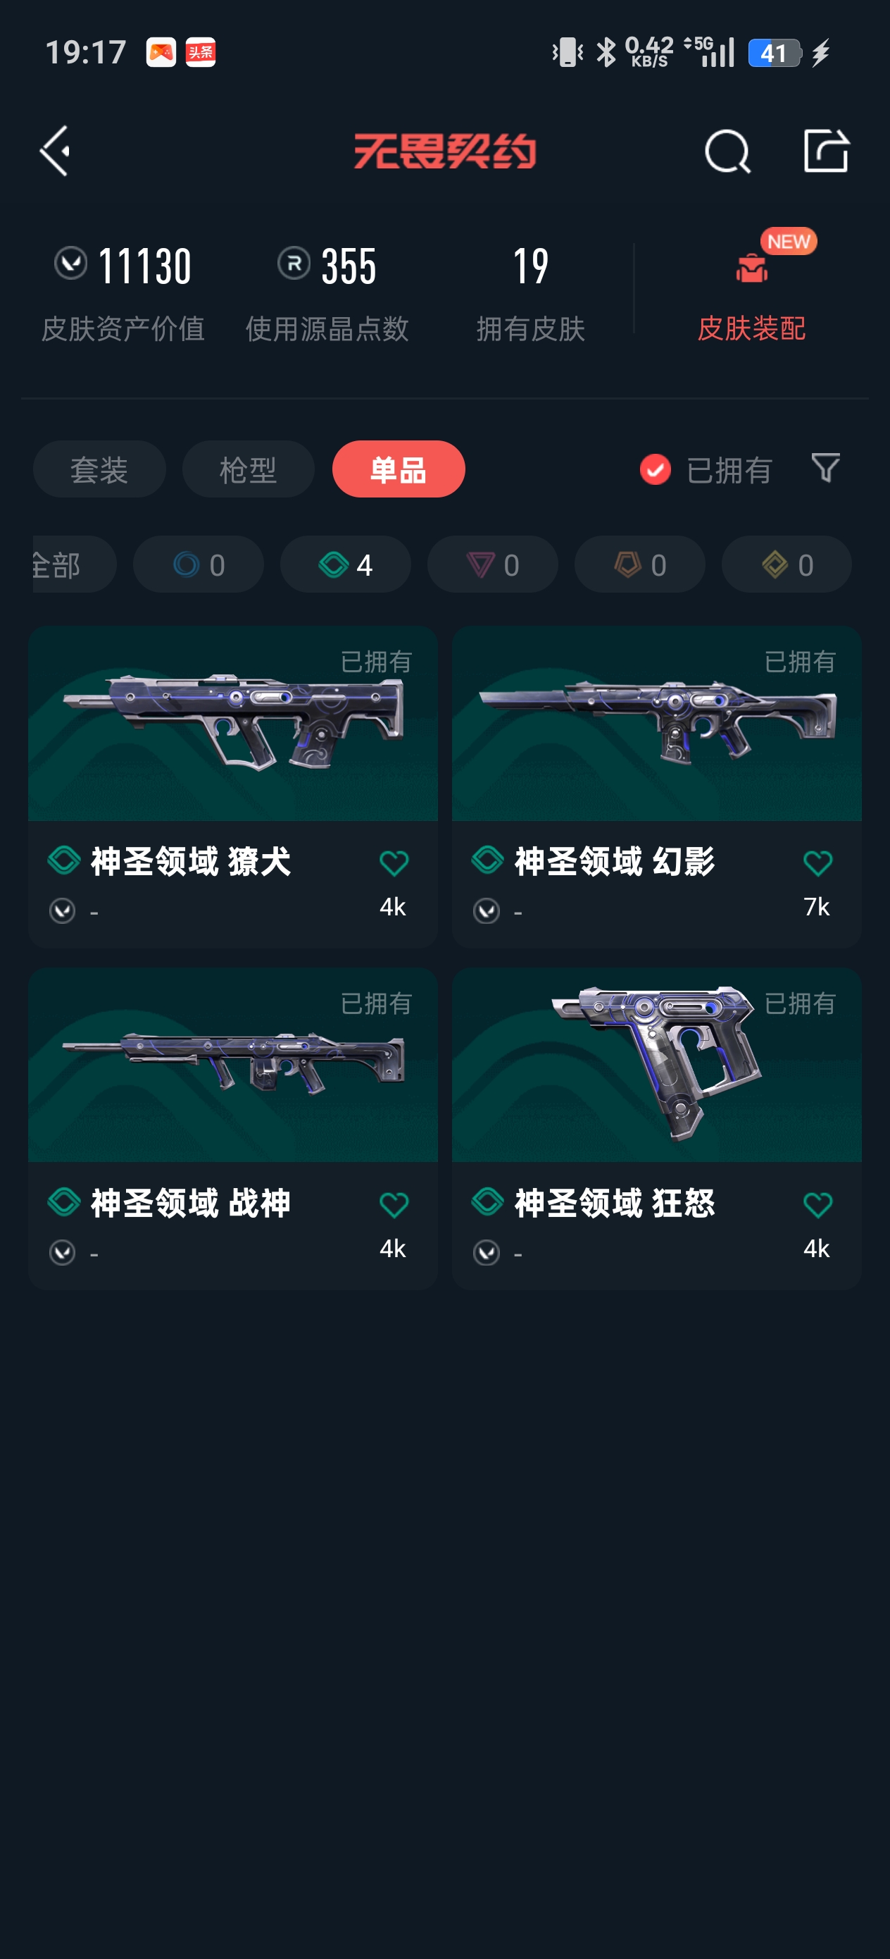Favorite the 神圣领域 獠犬 skin heart

click(394, 863)
